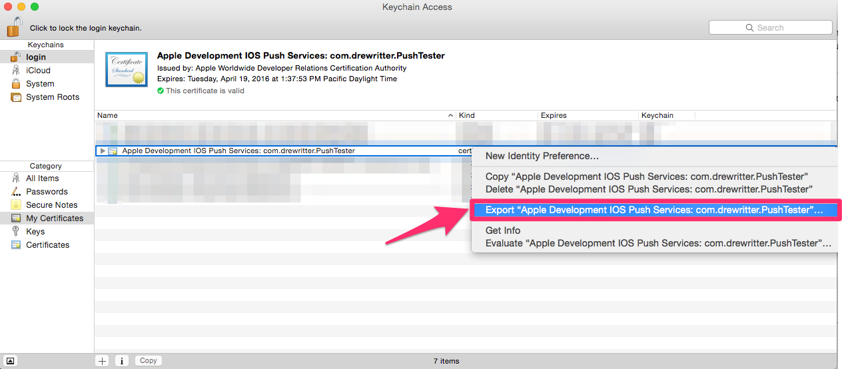Choose Export Apple Development IOS Push Services
The image size is (842, 369).
point(654,210)
